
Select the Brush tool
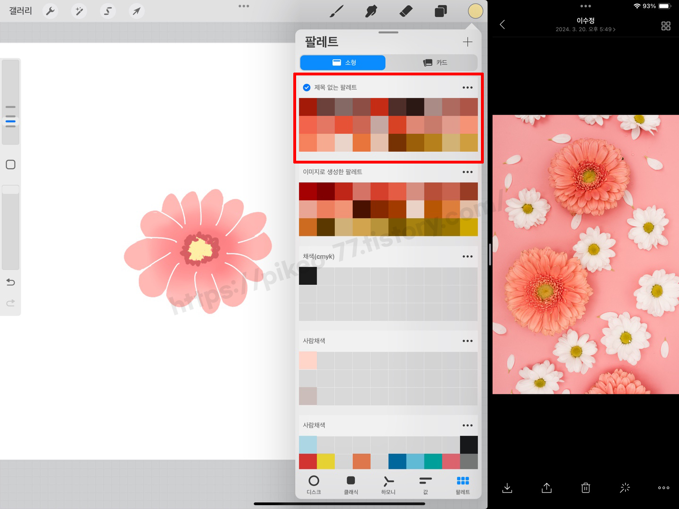click(337, 11)
